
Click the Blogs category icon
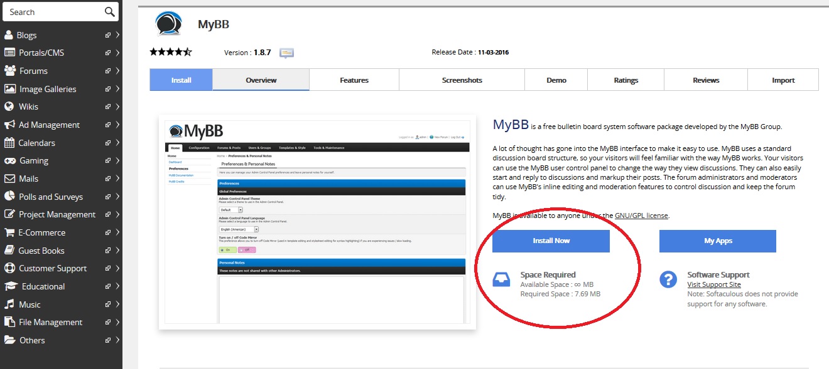(9, 35)
